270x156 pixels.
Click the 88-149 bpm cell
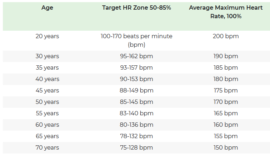(136, 90)
